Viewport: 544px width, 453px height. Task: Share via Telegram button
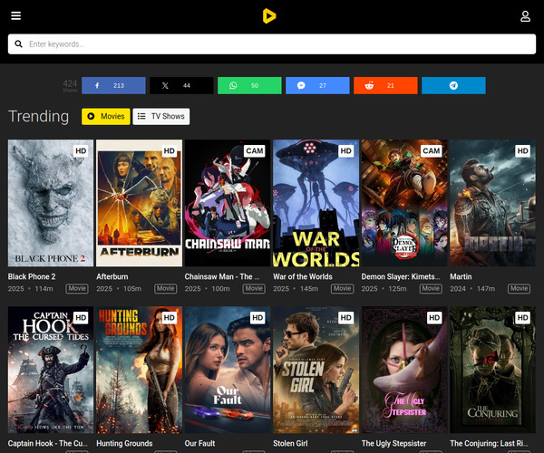pos(453,85)
